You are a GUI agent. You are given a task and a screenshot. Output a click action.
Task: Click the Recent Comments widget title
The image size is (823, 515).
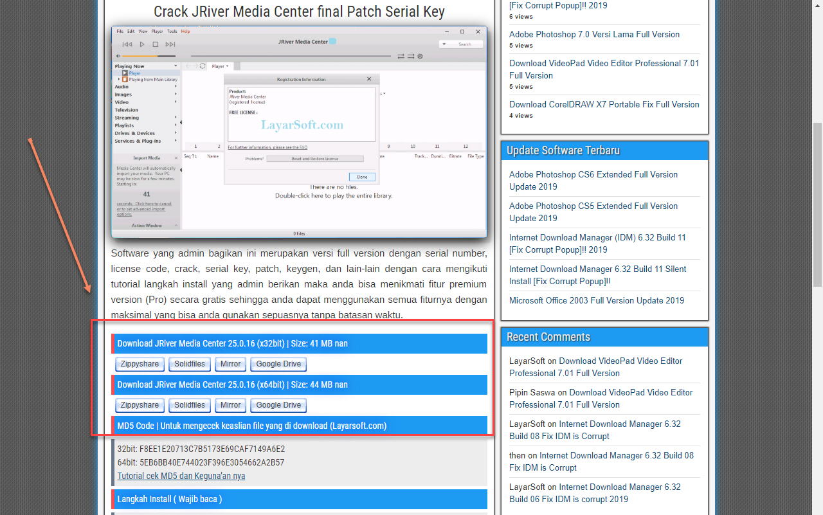click(548, 337)
